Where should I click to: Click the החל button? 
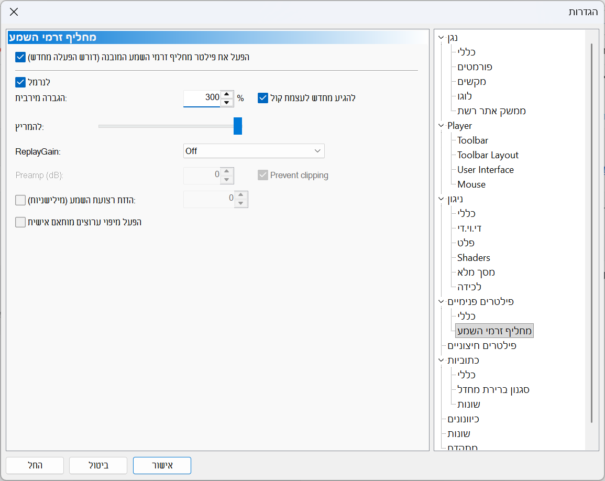[x=35, y=465]
